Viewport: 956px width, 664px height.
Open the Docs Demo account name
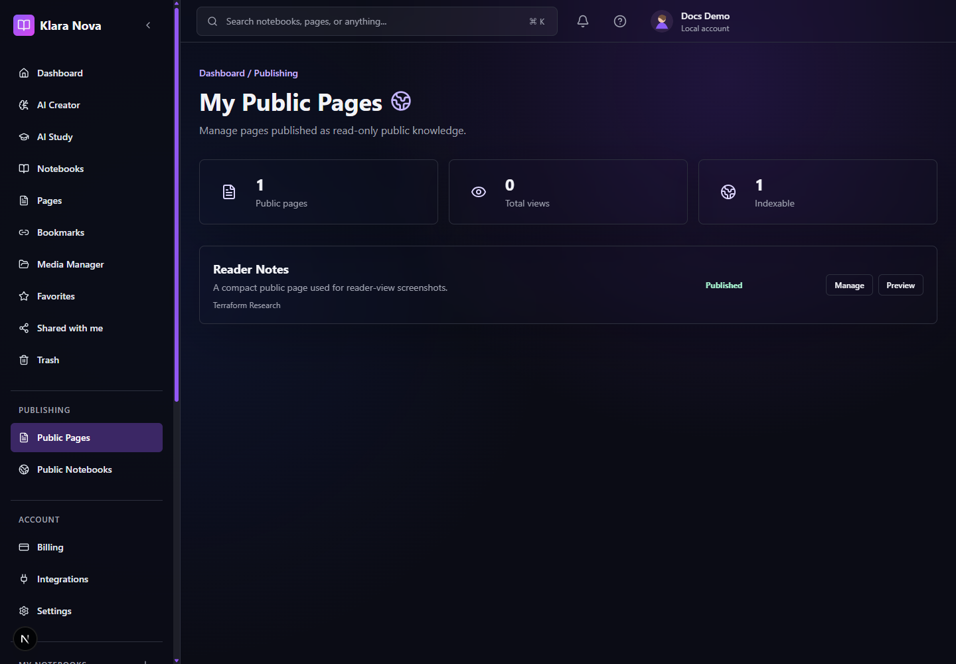705,16
